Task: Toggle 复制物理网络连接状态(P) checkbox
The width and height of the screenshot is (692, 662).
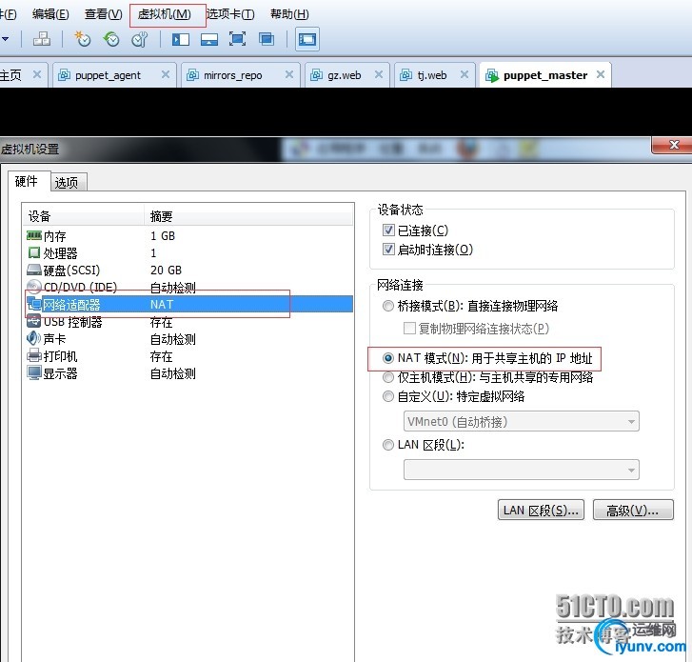Action: [x=409, y=328]
